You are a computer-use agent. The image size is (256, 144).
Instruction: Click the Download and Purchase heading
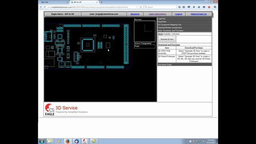169,45
